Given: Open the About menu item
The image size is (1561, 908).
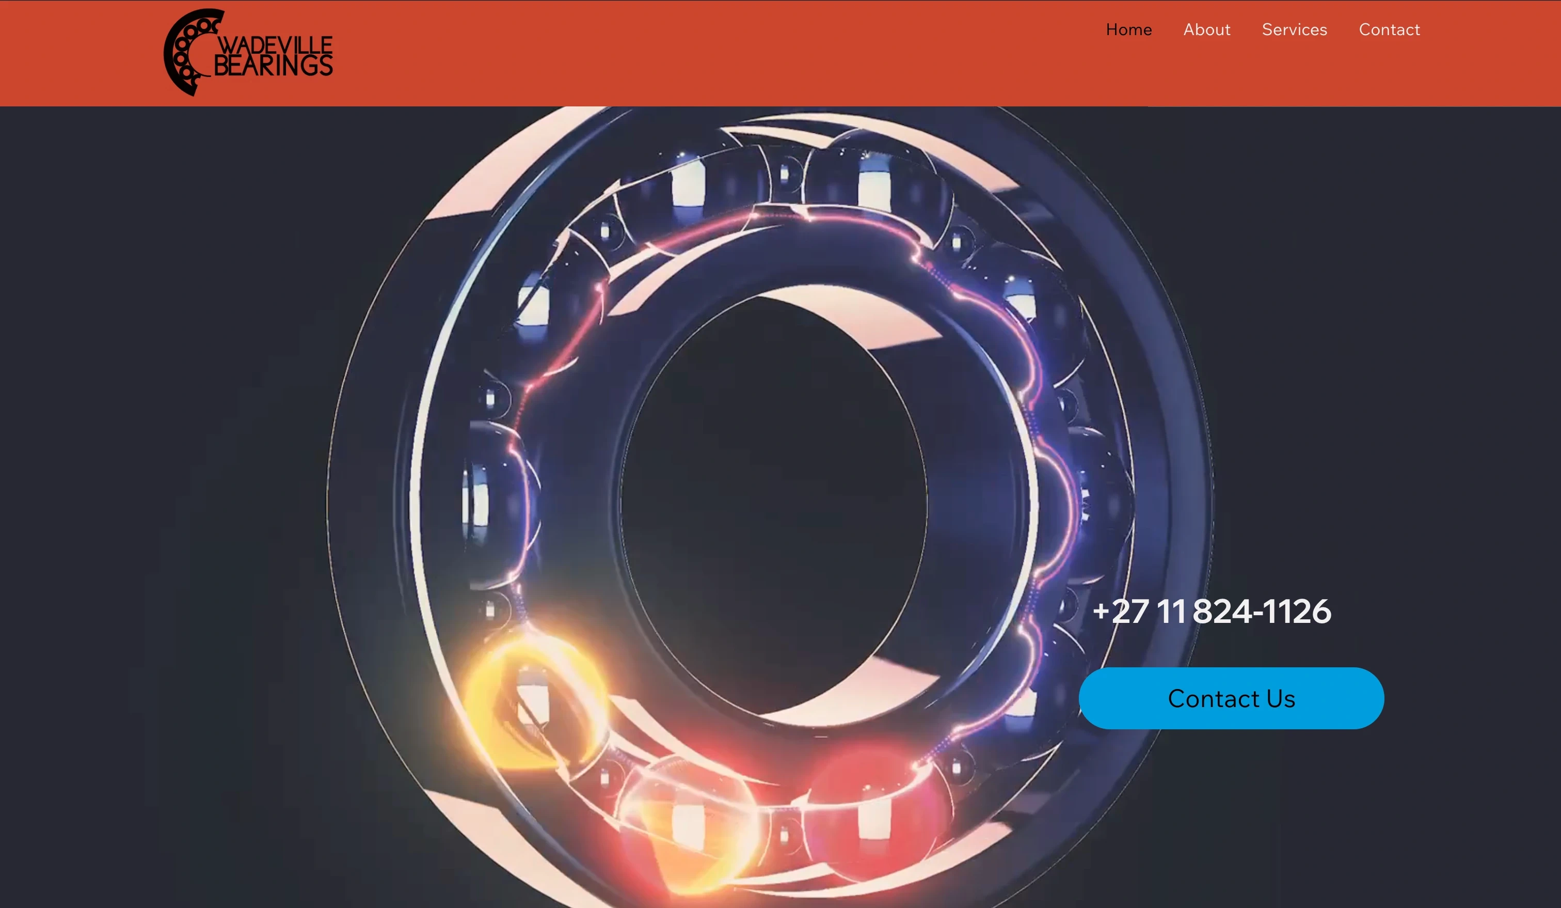Looking at the screenshot, I should (x=1207, y=30).
